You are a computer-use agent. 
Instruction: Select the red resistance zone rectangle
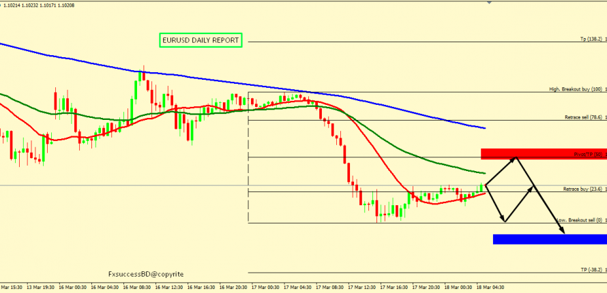pos(543,154)
